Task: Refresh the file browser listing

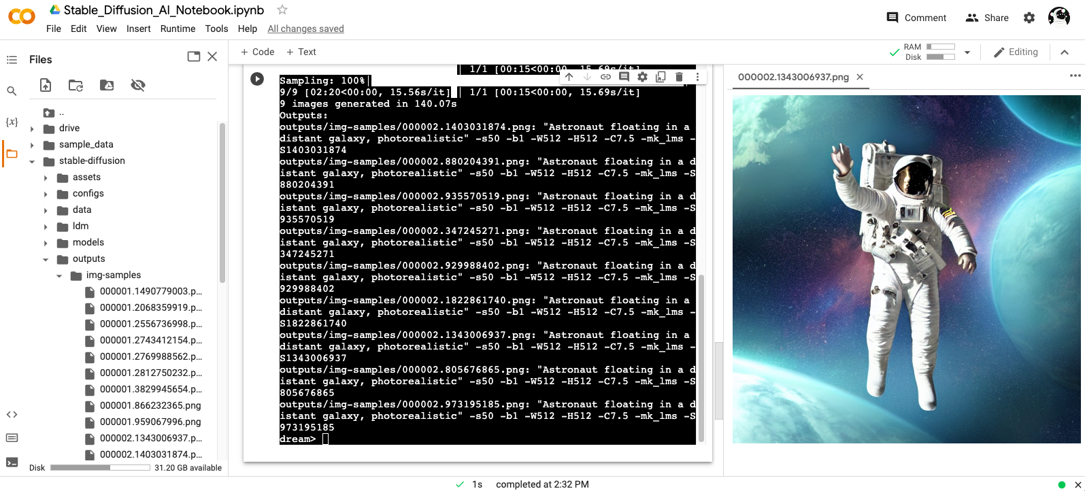Action: pos(76,85)
